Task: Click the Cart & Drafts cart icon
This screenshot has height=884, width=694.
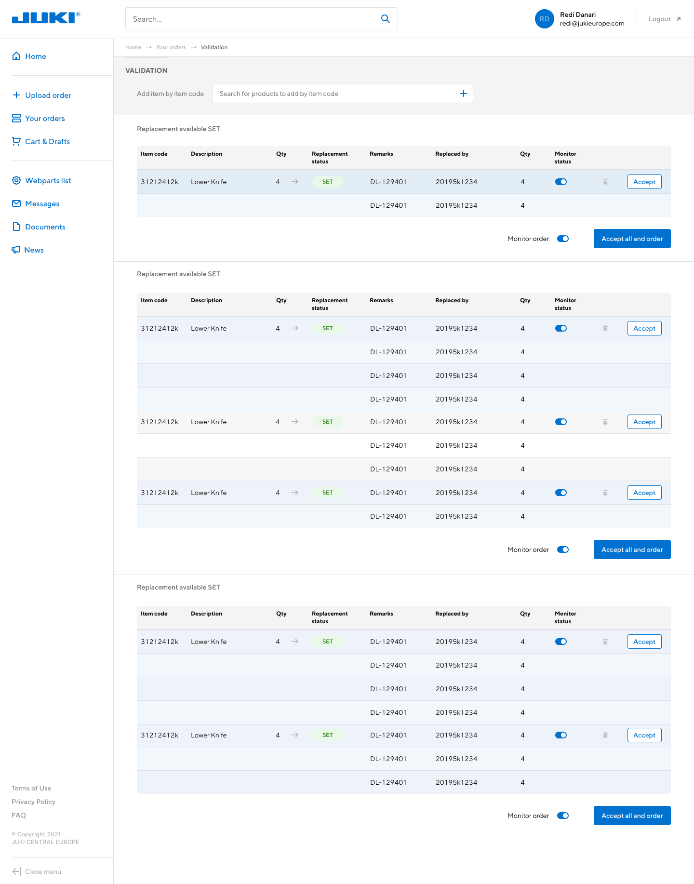Action: tap(16, 141)
